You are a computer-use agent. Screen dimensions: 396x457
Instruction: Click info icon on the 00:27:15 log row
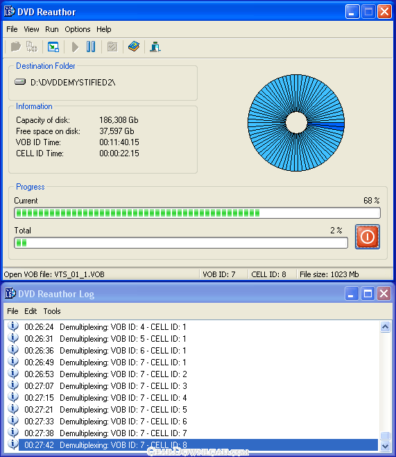click(12, 397)
